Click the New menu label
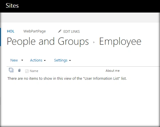 [14, 60]
